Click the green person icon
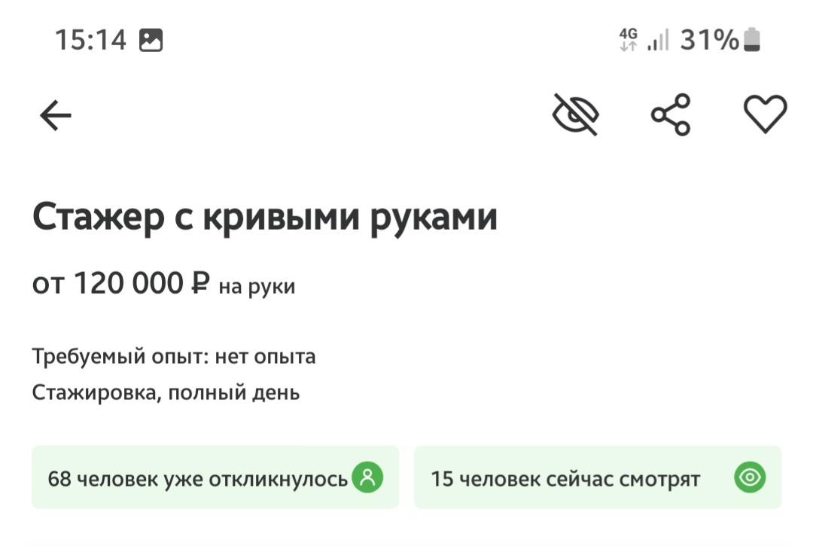 [367, 477]
